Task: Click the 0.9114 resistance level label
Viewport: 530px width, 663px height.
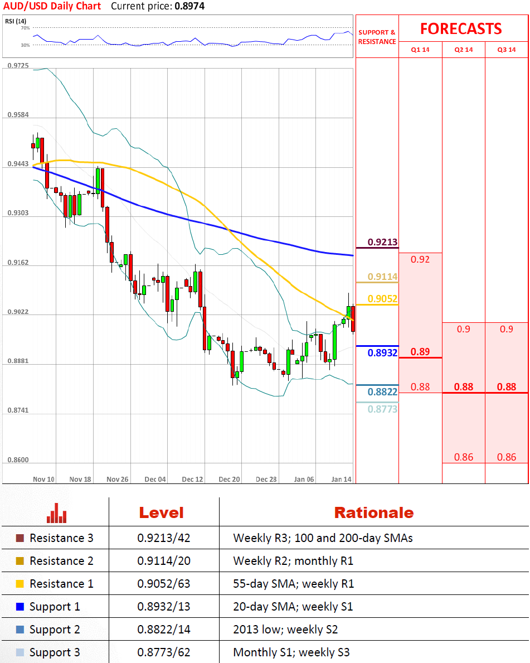Action: tap(382, 277)
